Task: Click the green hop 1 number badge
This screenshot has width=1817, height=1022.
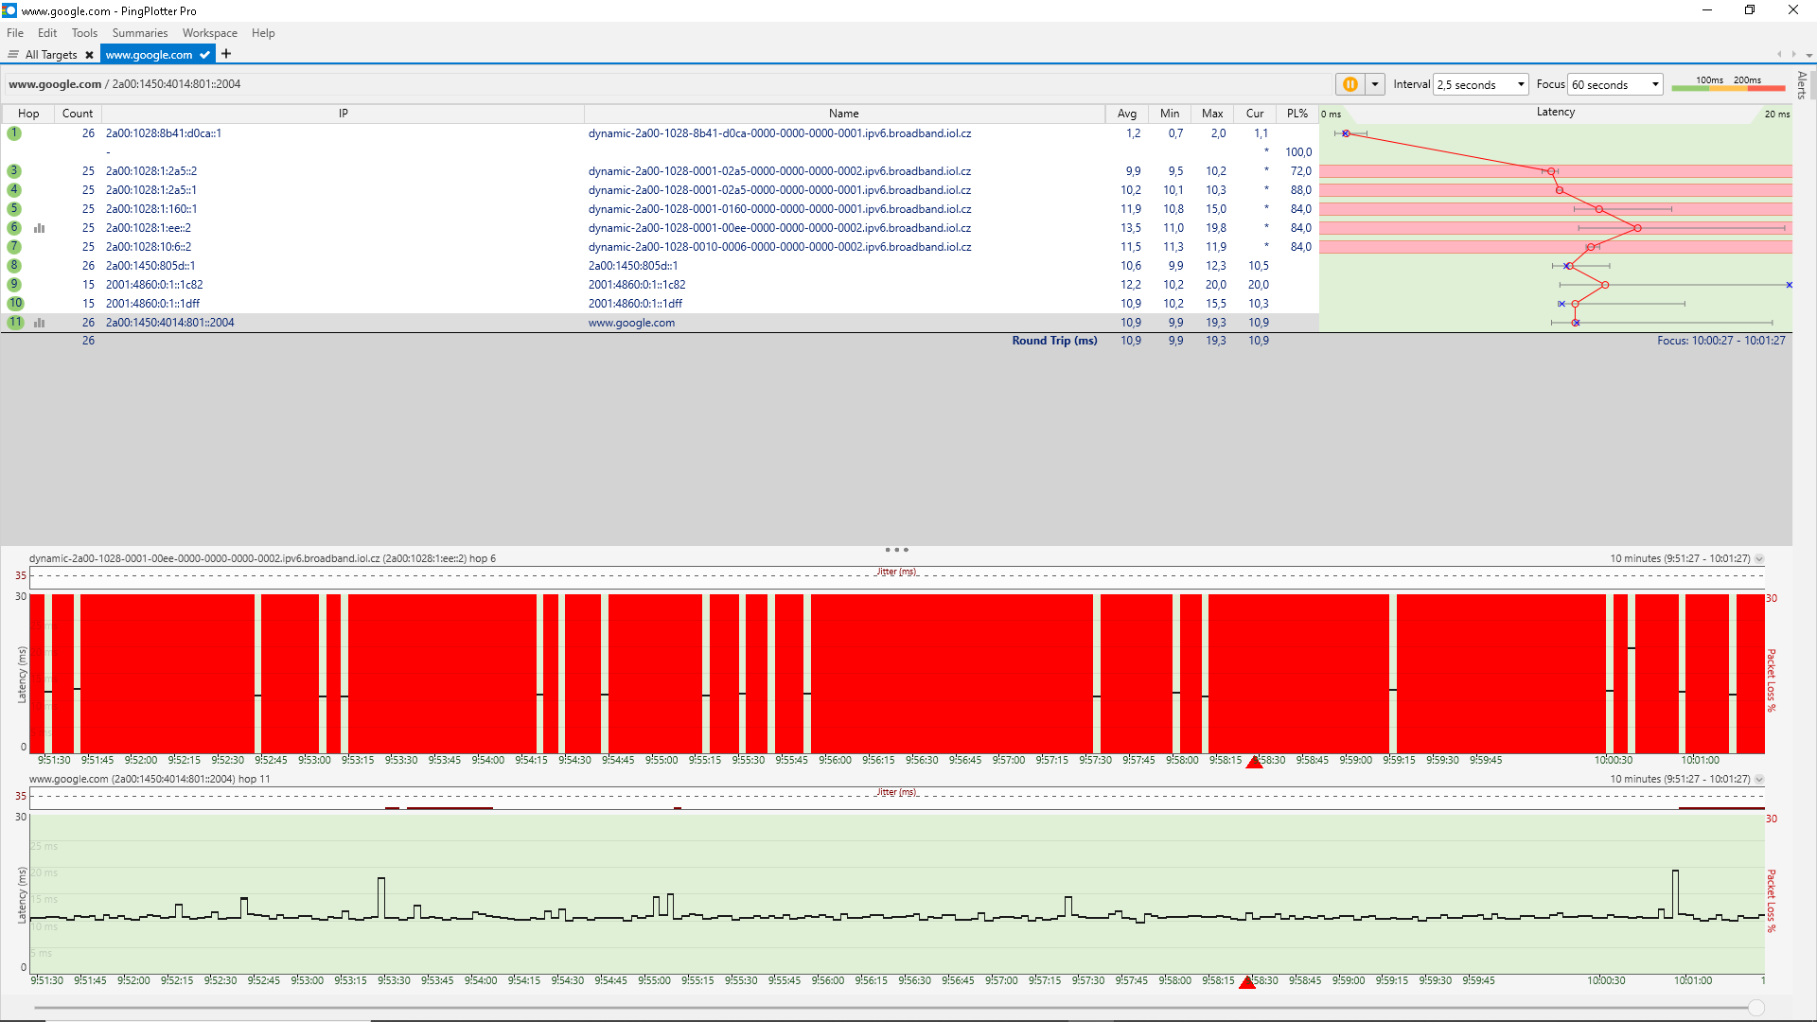Action: (14, 133)
